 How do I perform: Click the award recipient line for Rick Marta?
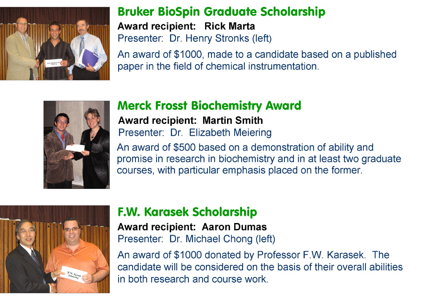pos(186,27)
